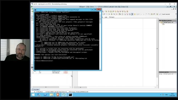The height and width of the screenshot is (100, 178).
Task: Click Command Prompt taskbar icon
Action: [x=70, y=95]
